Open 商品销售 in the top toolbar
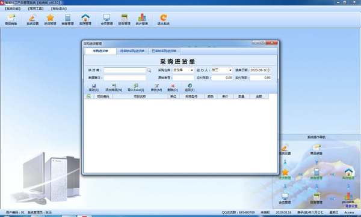The width and height of the screenshot is (361, 217). [x=11, y=20]
